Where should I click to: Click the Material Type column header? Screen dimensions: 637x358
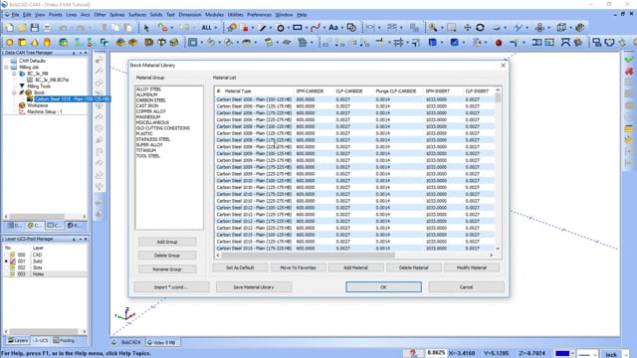point(238,90)
